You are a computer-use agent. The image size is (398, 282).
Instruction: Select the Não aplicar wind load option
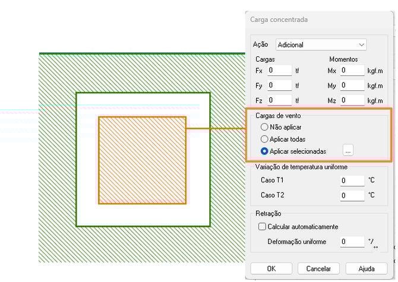pyautogui.click(x=265, y=127)
